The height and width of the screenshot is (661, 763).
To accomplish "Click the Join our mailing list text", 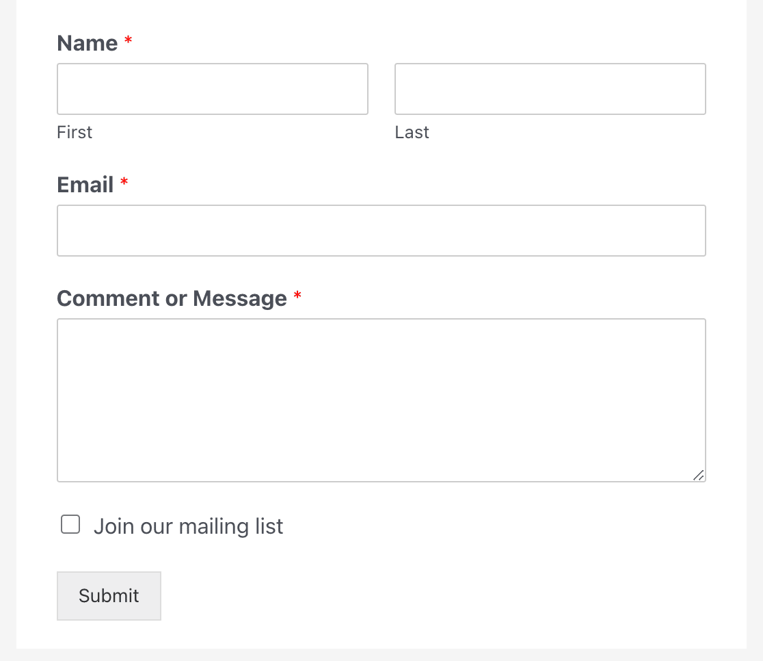I will tap(188, 526).
